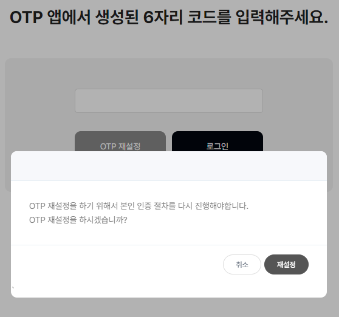339x317 pixels.
Task: Select the dimmed OTP 재설정 button
Action: 120,141
